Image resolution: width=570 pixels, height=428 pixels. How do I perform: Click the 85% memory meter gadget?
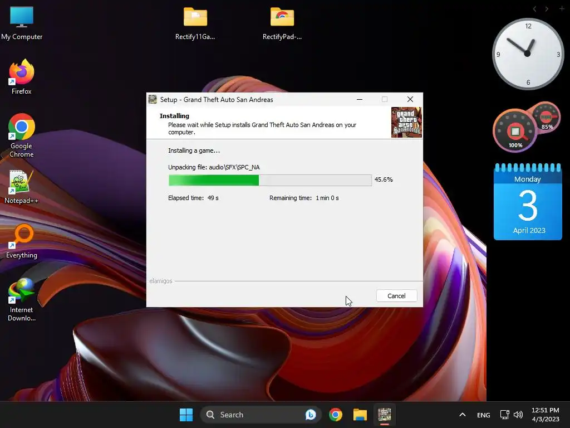546,117
